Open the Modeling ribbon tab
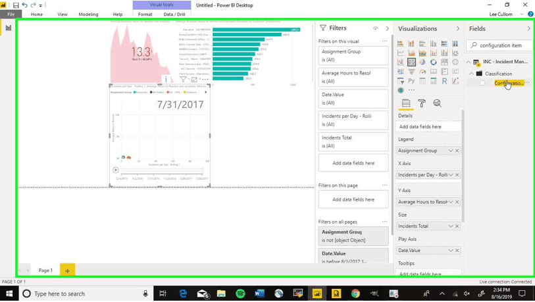The image size is (535, 302). (x=88, y=14)
